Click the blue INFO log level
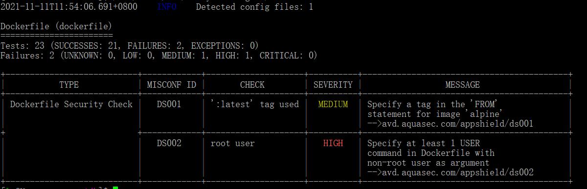 tap(167, 7)
